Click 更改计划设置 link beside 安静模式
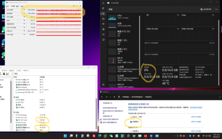The width and height of the screenshot is (222, 139). tap(196, 122)
